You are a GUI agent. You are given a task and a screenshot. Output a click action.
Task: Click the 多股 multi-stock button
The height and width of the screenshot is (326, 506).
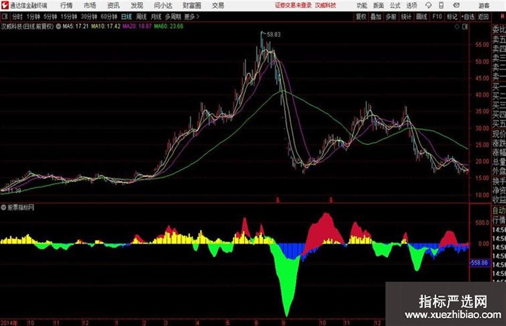click(x=391, y=17)
